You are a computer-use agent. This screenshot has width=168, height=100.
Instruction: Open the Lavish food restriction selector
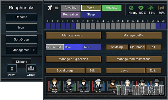pos(125,70)
